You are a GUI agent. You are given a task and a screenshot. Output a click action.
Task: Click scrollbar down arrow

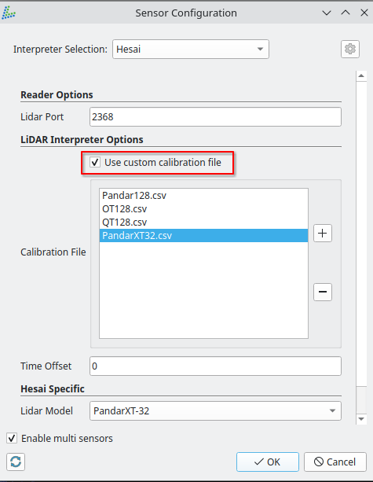pos(361,419)
